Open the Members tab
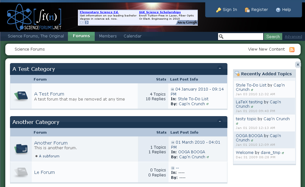 tap(108, 36)
